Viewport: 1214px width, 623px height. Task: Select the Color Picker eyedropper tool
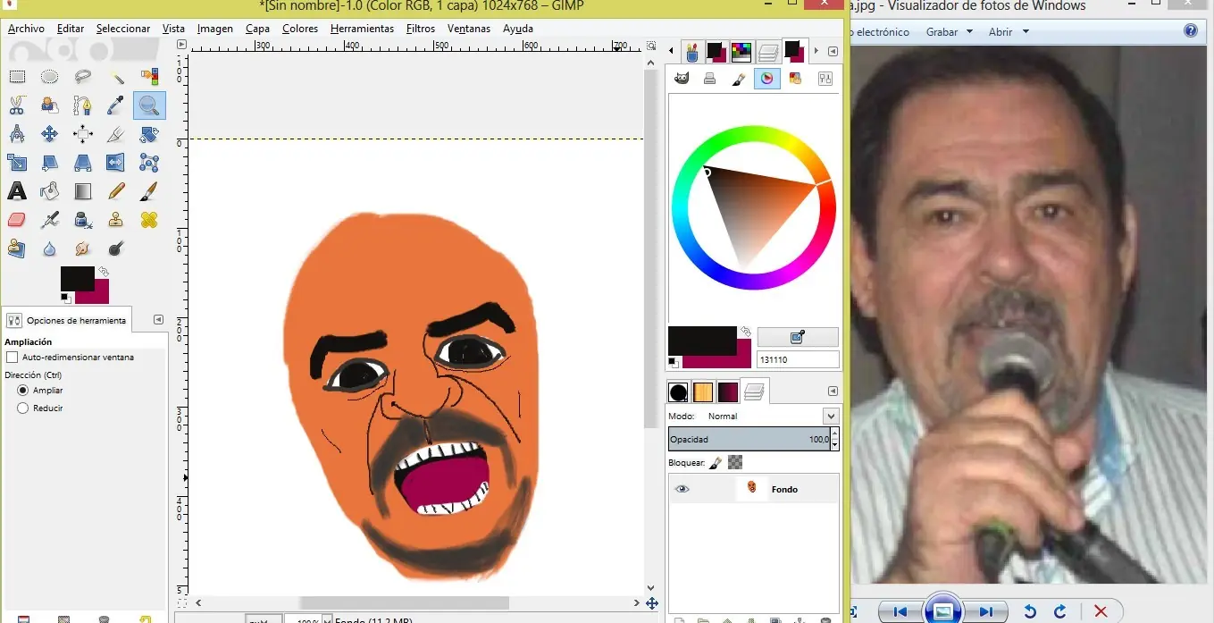(115, 105)
